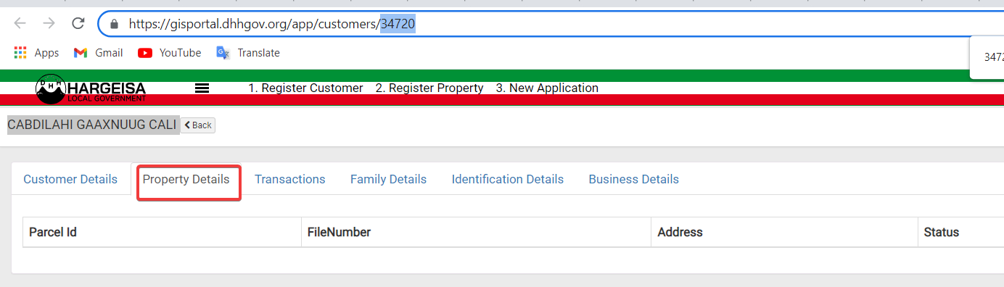Go back using browser back arrow
The width and height of the screenshot is (1004, 287).
(20, 23)
